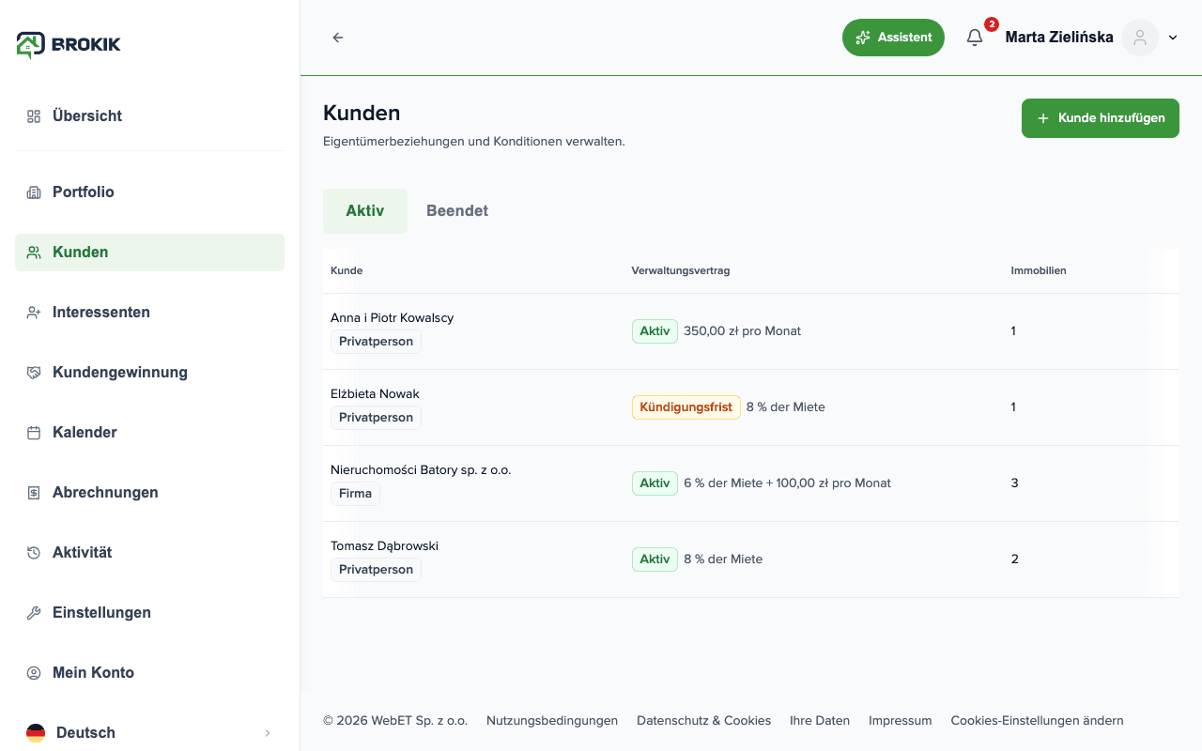Screen dimensions: 1202x751
Task: Open the Impressum footer link
Action: tap(900, 721)
